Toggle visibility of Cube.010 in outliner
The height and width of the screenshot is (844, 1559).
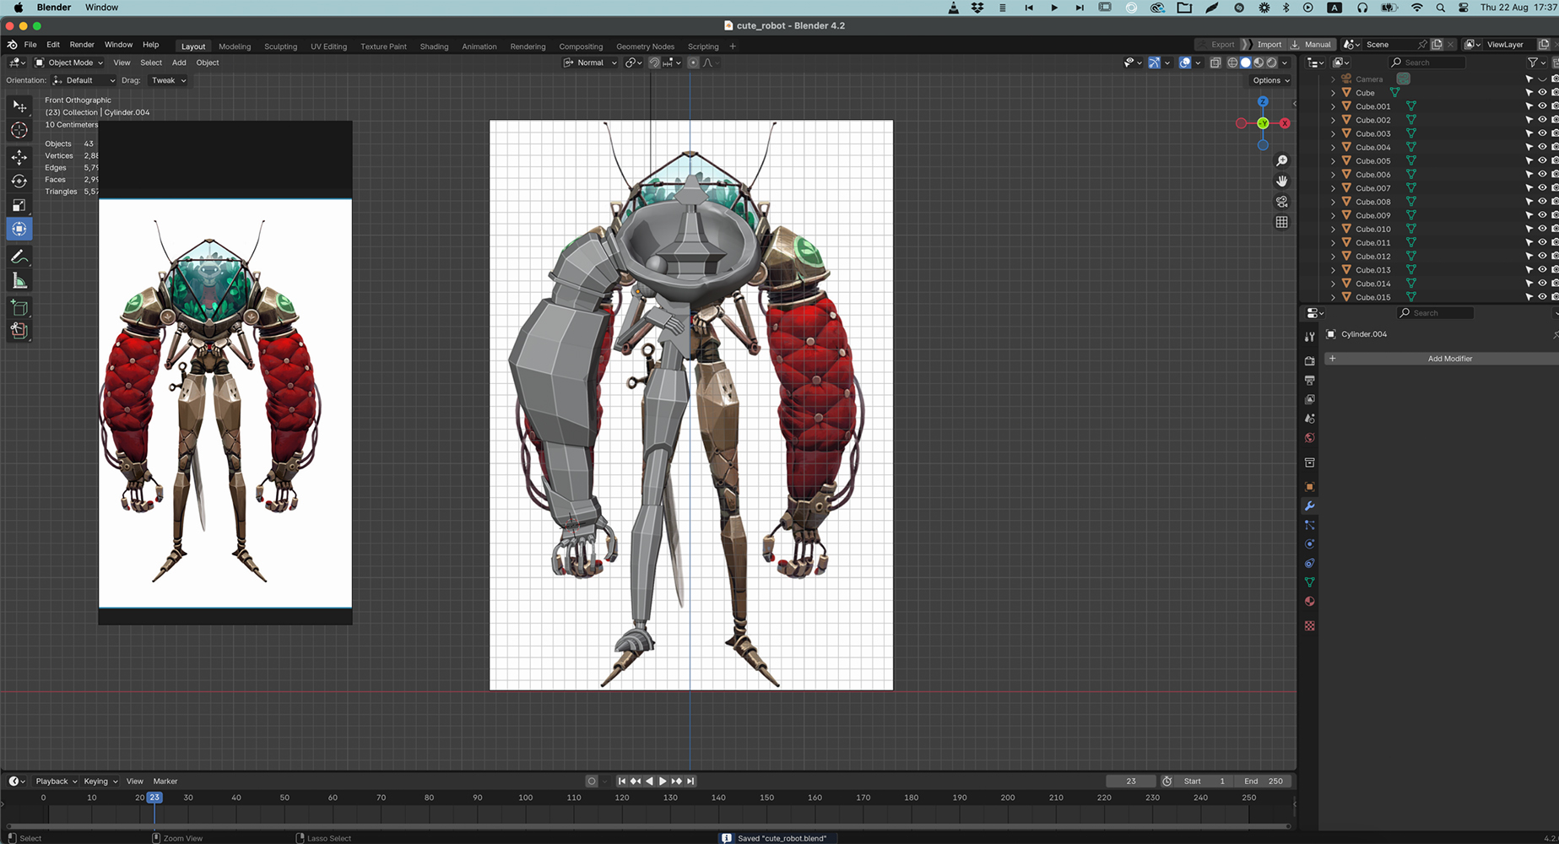1541,230
